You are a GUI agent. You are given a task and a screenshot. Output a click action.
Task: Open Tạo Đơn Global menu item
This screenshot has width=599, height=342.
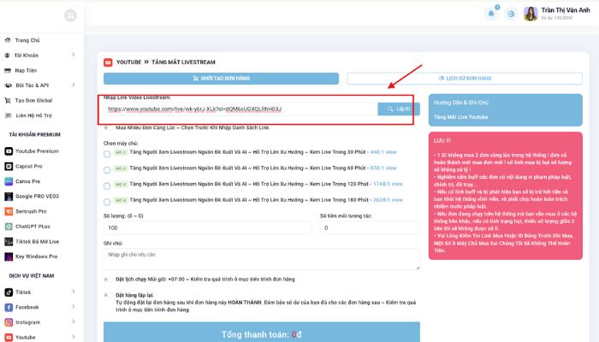coord(33,100)
